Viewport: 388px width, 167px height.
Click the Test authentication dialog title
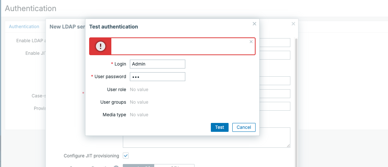114,27
